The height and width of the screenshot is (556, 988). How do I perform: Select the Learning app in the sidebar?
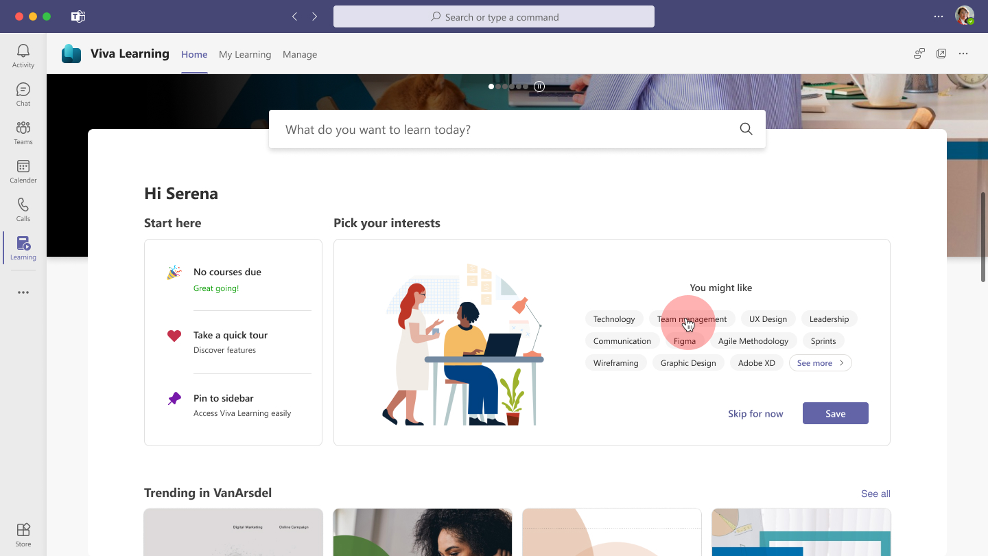(x=23, y=248)
